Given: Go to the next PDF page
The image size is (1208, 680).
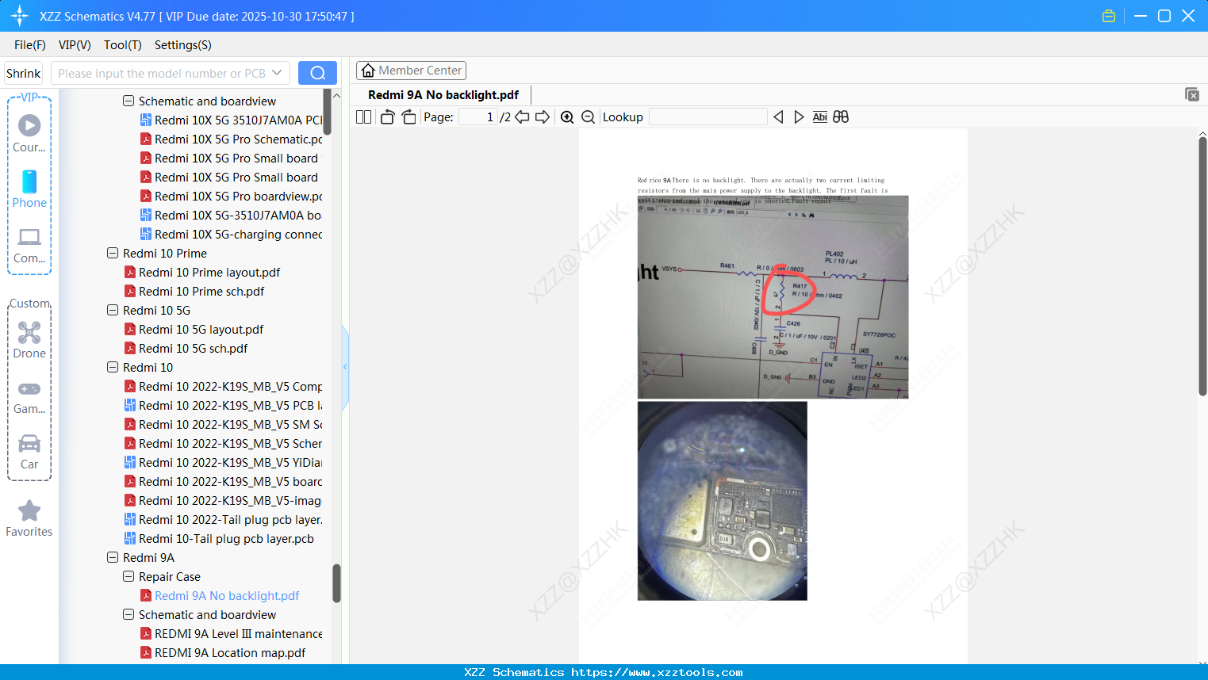Looking at the screenshot, I should [x=543, y=117].
